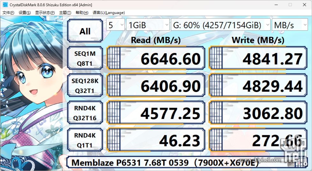Click the Memblaze P6531 comment field
The height and width of the screenshot is (171, 312).
(x=187, y=162)
